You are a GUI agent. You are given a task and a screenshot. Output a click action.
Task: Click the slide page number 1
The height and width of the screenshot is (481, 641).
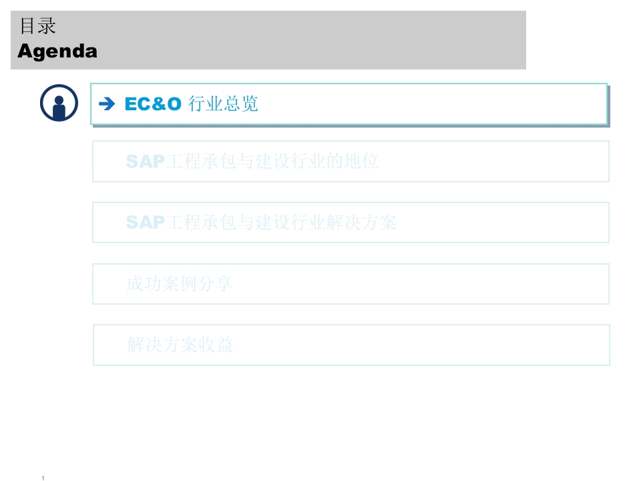pyautogui.click(x=43, y=478)
